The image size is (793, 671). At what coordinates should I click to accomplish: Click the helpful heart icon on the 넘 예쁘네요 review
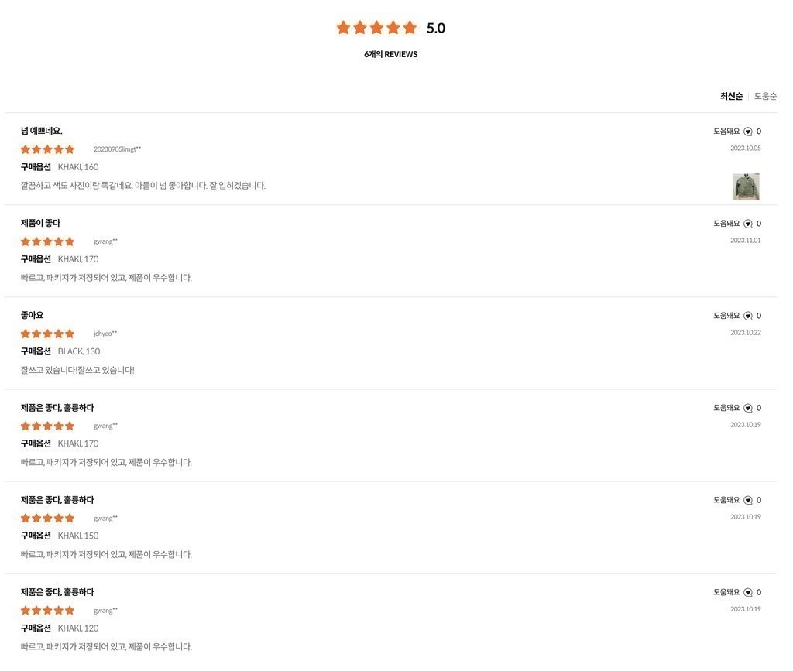point(748,132)
